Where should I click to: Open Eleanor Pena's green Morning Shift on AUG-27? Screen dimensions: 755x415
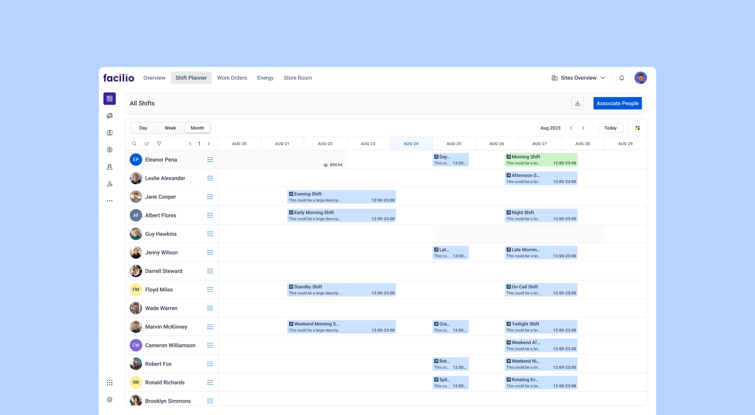pos(541,159)
